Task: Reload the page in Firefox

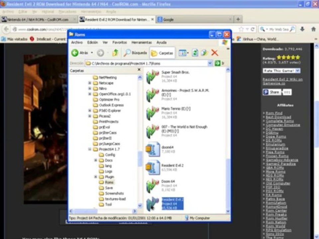Action: tap(253, 29)
